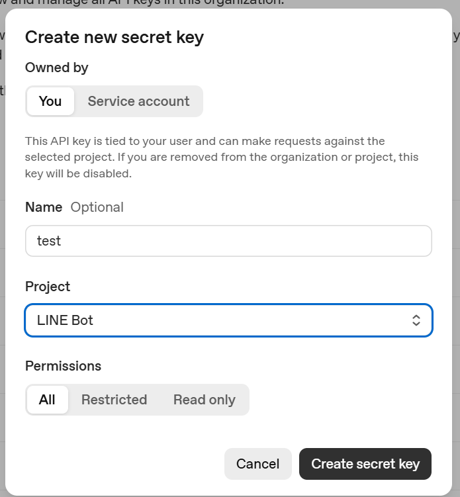The image size is (460, 497).
Task: Click the "Optional" hint beside Name
Action: (97, 207)
